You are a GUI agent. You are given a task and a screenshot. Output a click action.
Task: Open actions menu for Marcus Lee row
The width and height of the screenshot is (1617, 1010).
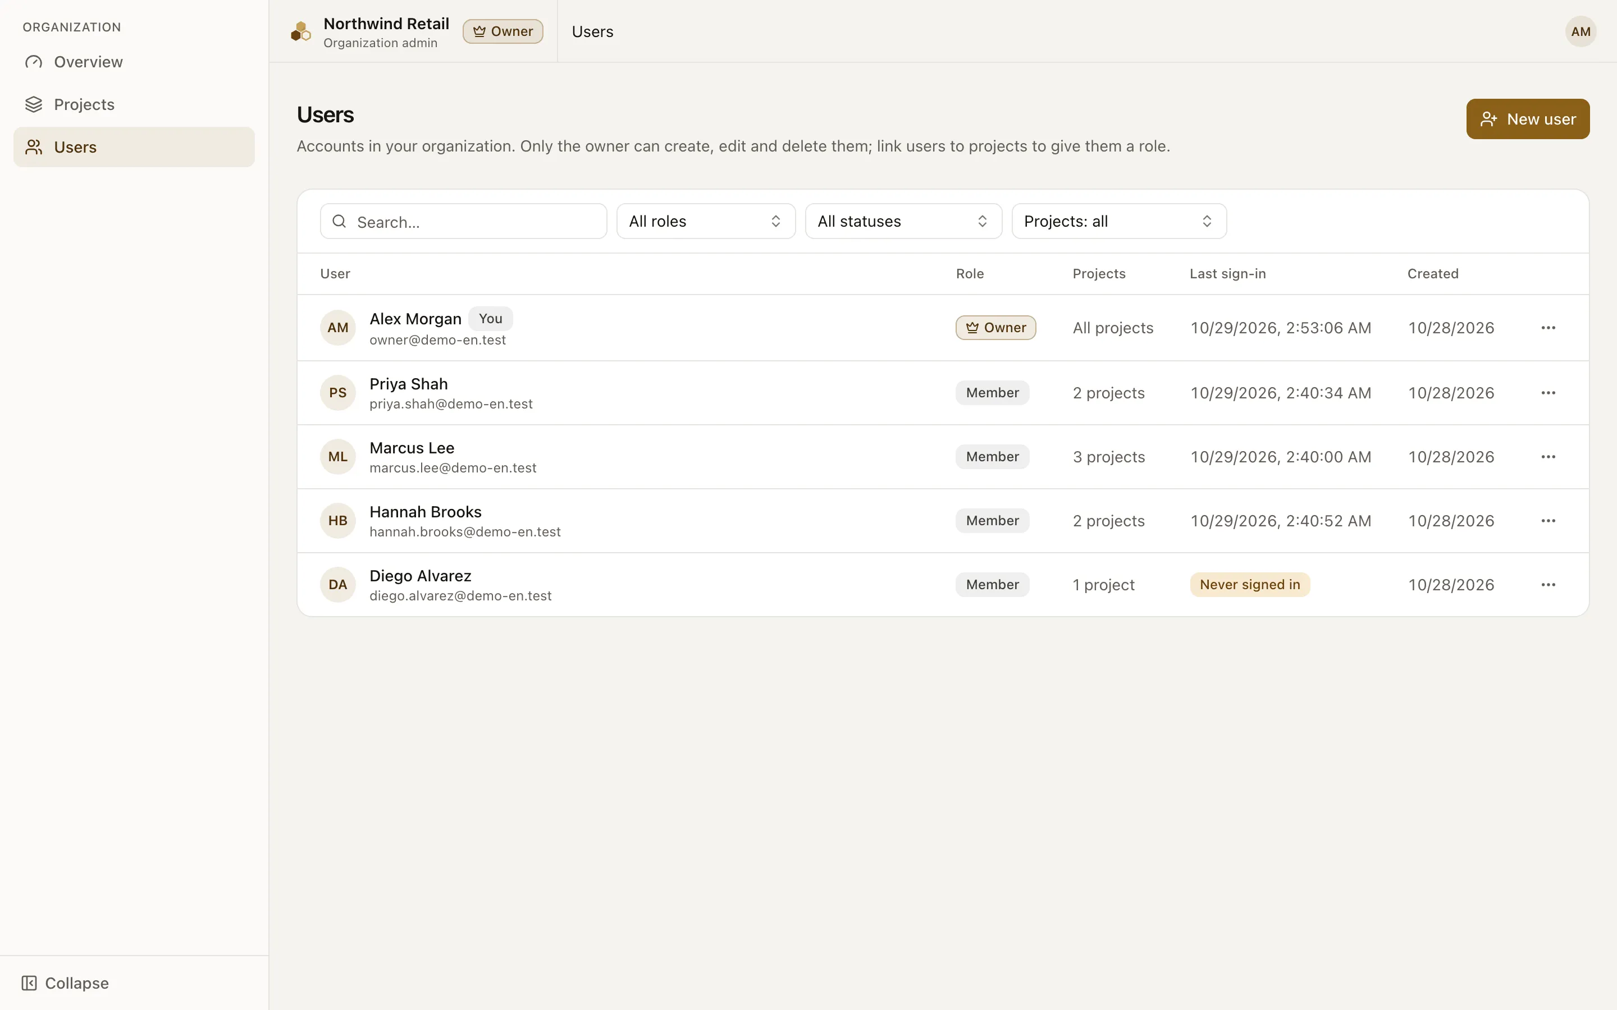click(x=1548, y=457)
